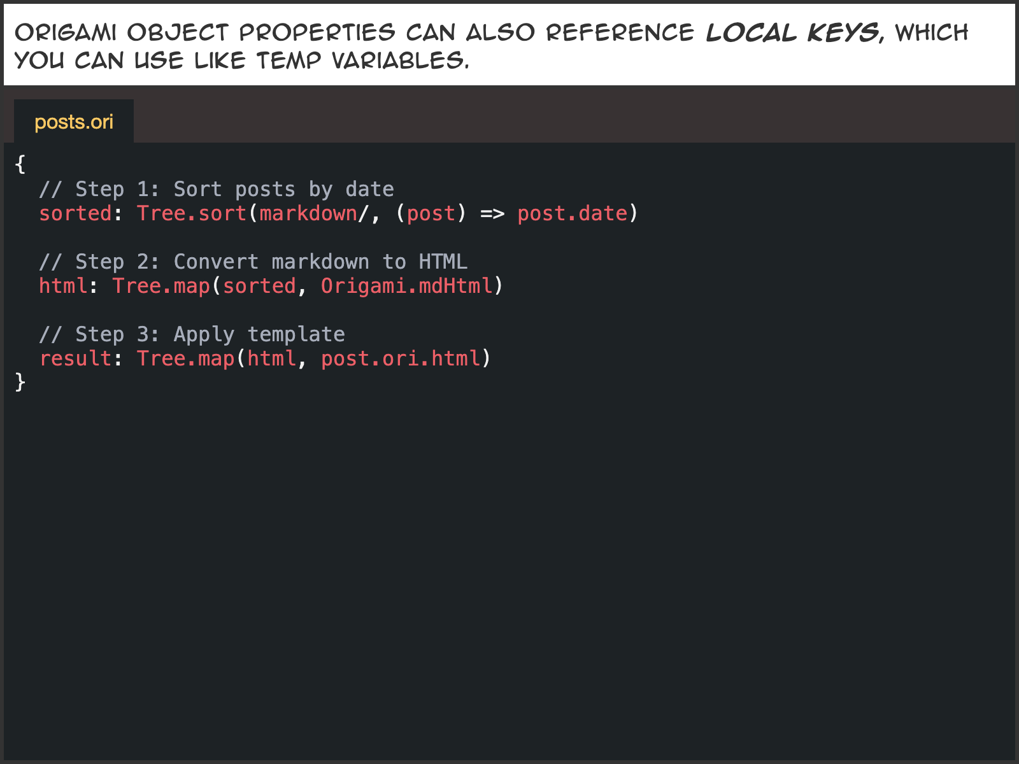Click the Origami.mdHtml reference
Screen dimensions: 1019x764
coord(407,286)
